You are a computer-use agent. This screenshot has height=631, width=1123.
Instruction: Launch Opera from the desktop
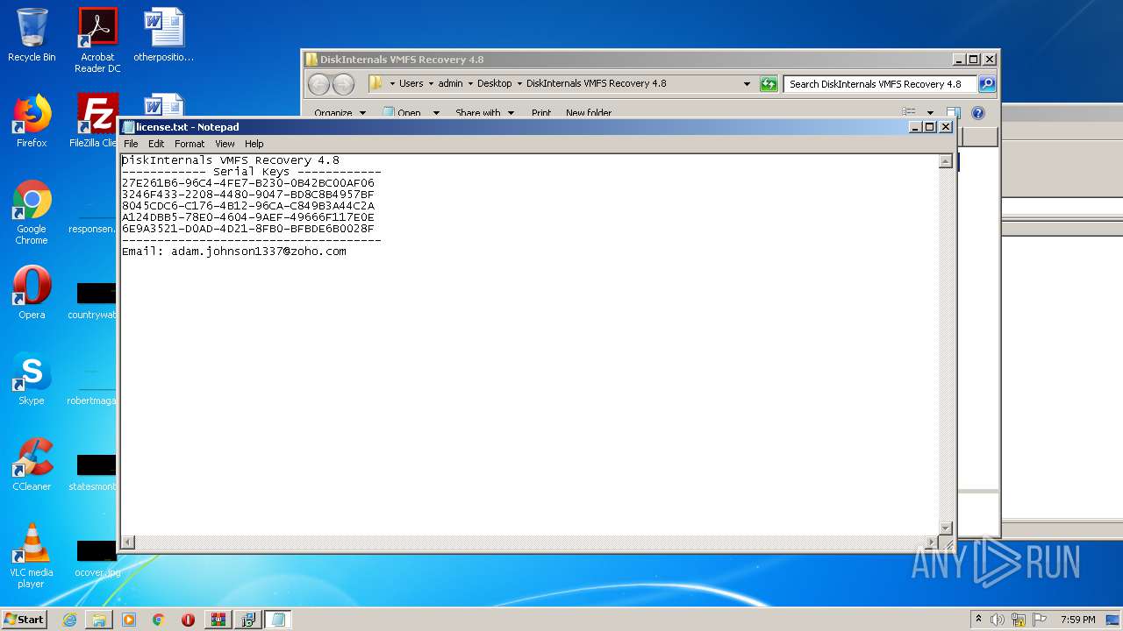tap(32, 293)
